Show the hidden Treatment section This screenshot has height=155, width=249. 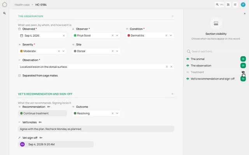(x=243, y=72)
